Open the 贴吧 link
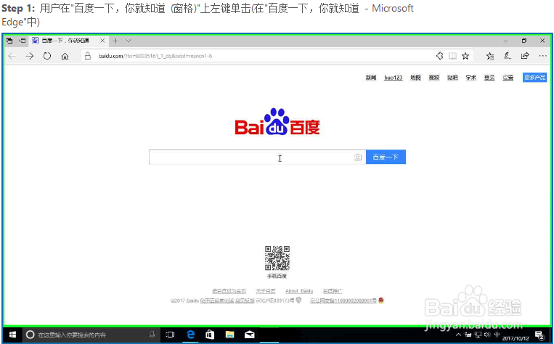 (x=452, y=78)
